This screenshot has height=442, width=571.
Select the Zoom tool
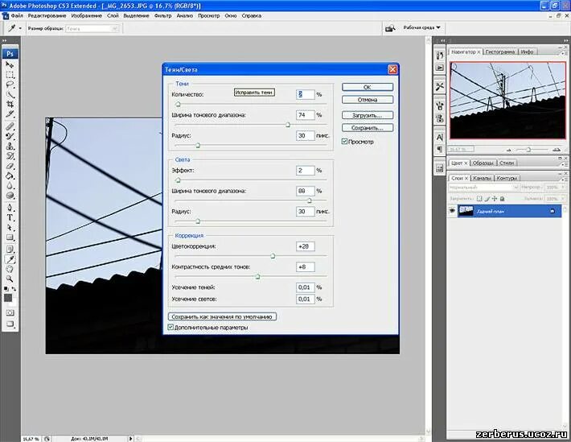pyautogui.click(x=10, y=279)
